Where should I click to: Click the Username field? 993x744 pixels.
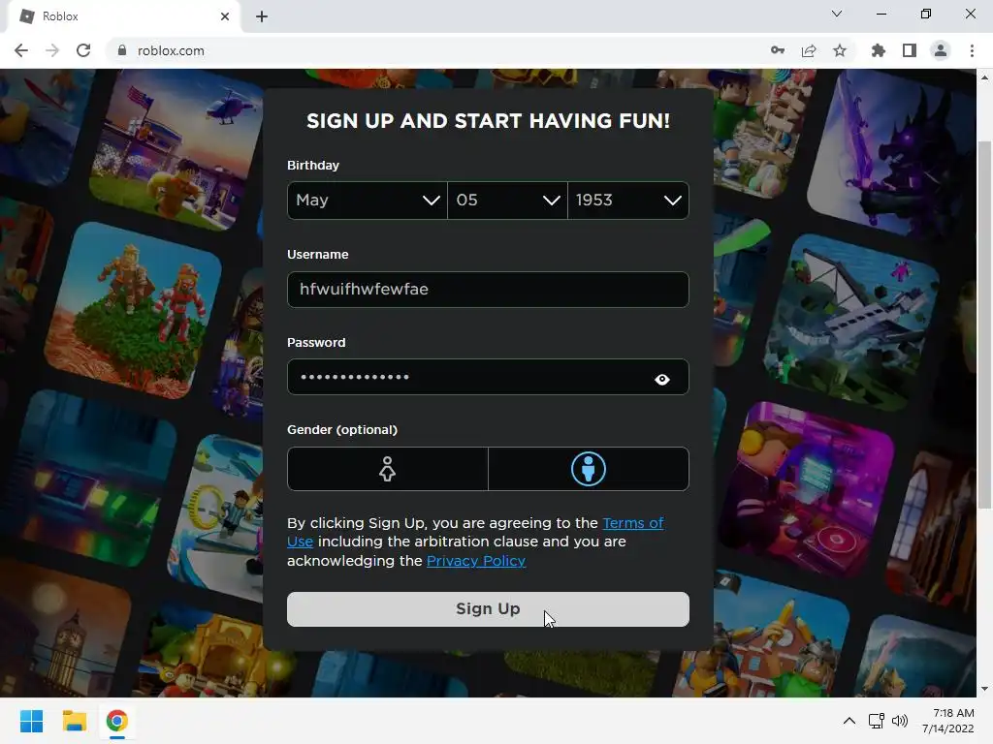pyautogui.click(x=488, y=290)
